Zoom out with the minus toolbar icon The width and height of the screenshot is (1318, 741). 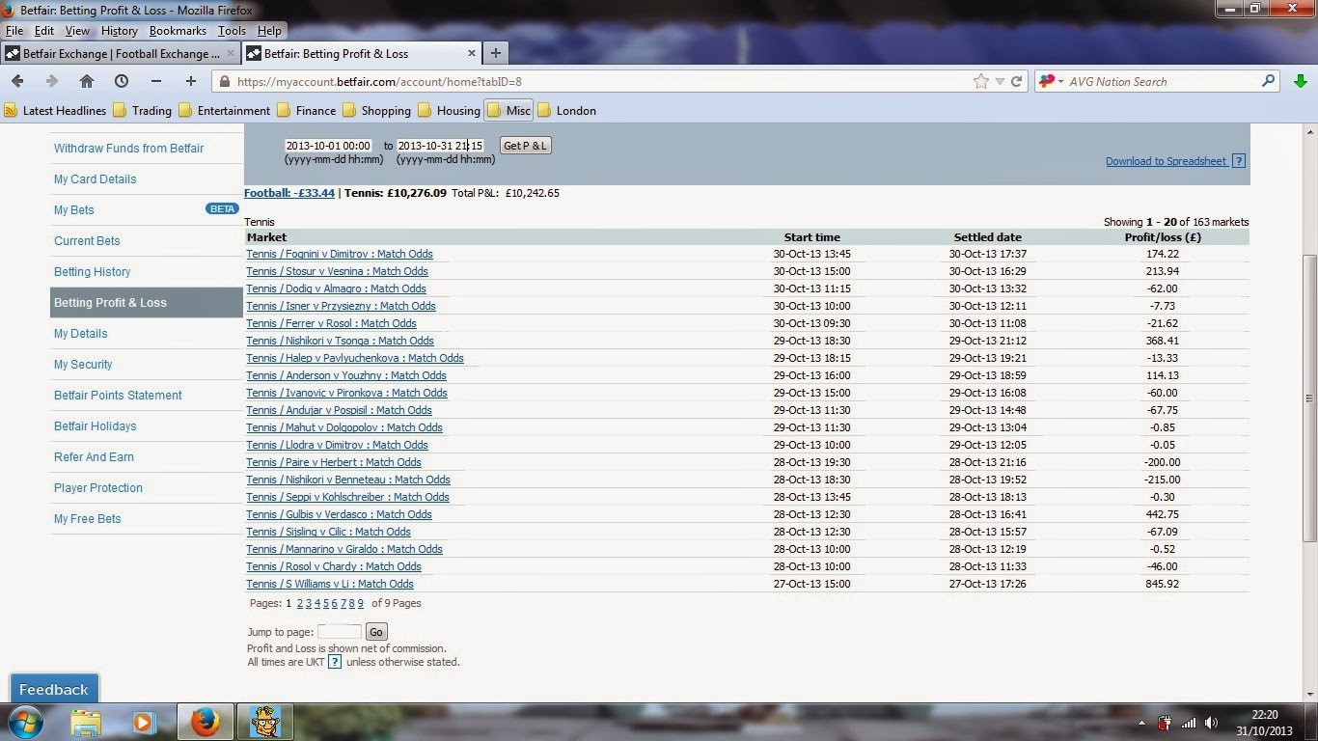156,81
